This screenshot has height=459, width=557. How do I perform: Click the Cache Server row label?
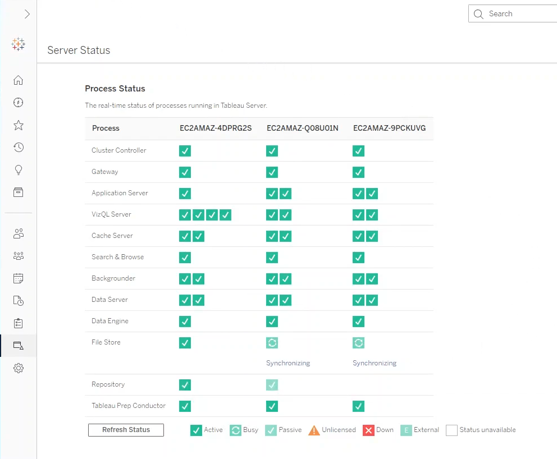click(112, 236)
